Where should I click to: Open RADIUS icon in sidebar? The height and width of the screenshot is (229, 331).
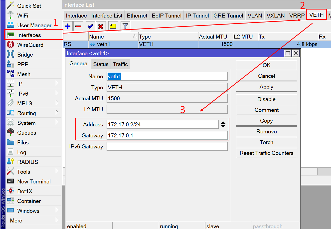point(10,162)
